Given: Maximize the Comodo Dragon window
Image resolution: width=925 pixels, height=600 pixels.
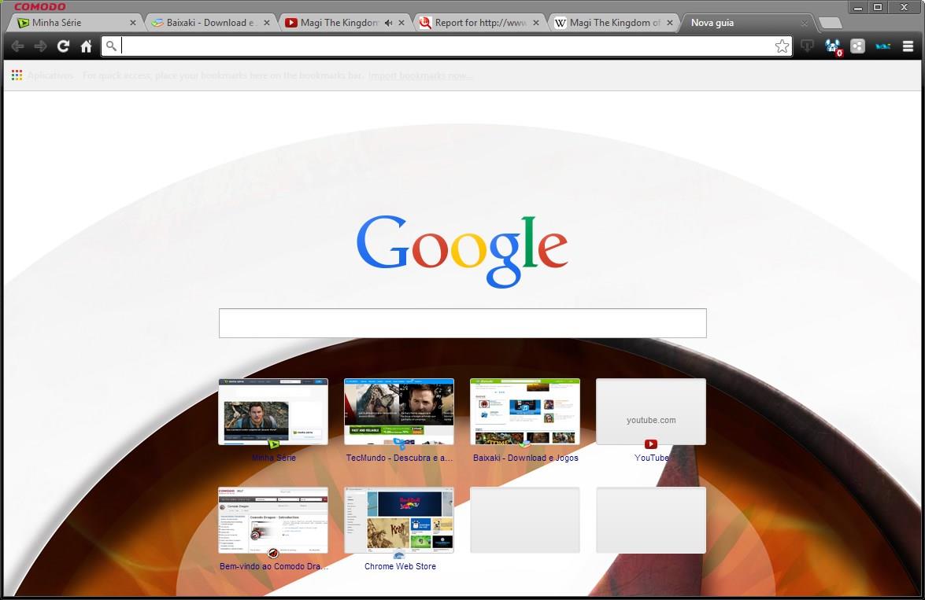Looking at the screenshot, I should pyautogui.click(x=878, y=7).
